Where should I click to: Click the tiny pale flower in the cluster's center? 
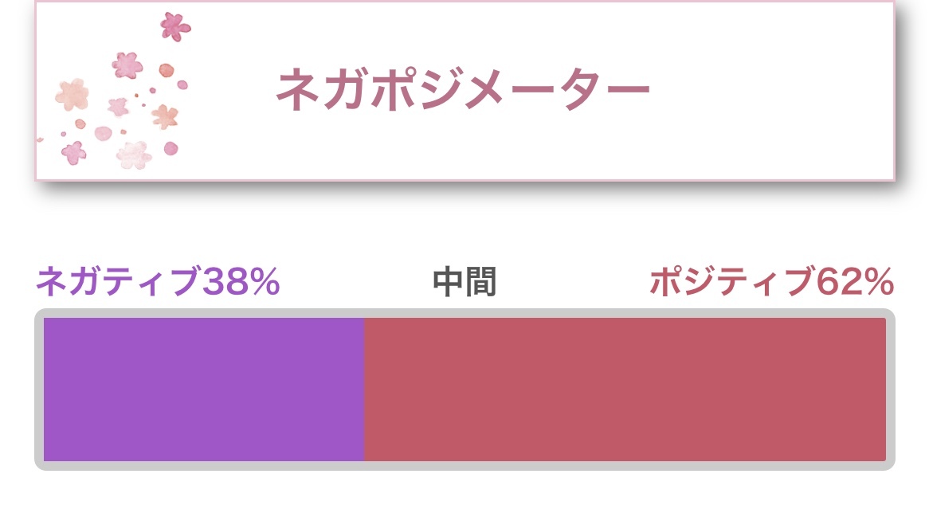(119, 106)
